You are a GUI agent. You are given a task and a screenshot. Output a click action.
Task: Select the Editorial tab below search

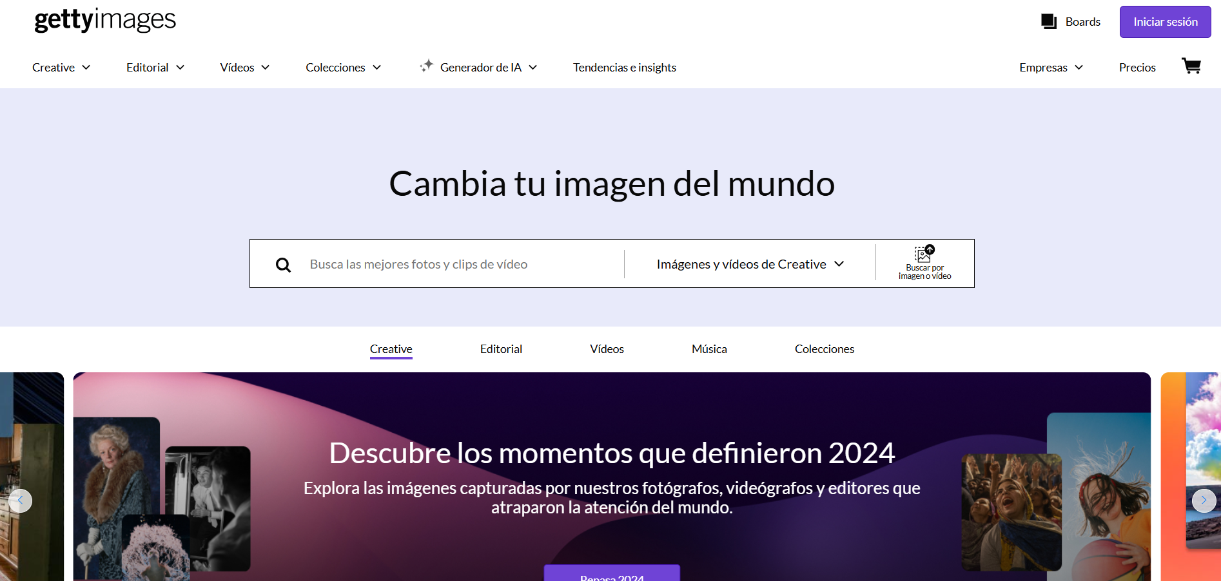[x=501, y=349]
